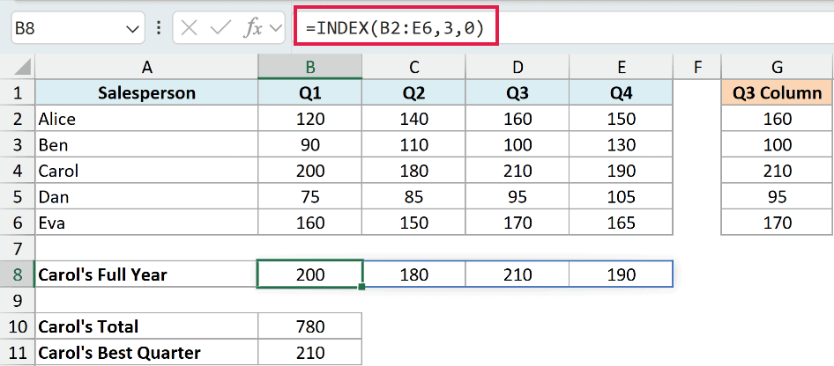Click the Carol's Best Quarter label cell
This screenshot has height=366, width=834.
tap(147, 353)
